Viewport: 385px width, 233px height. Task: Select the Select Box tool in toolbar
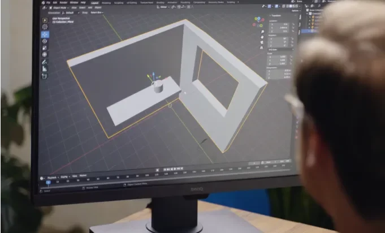tap(45, 20)
